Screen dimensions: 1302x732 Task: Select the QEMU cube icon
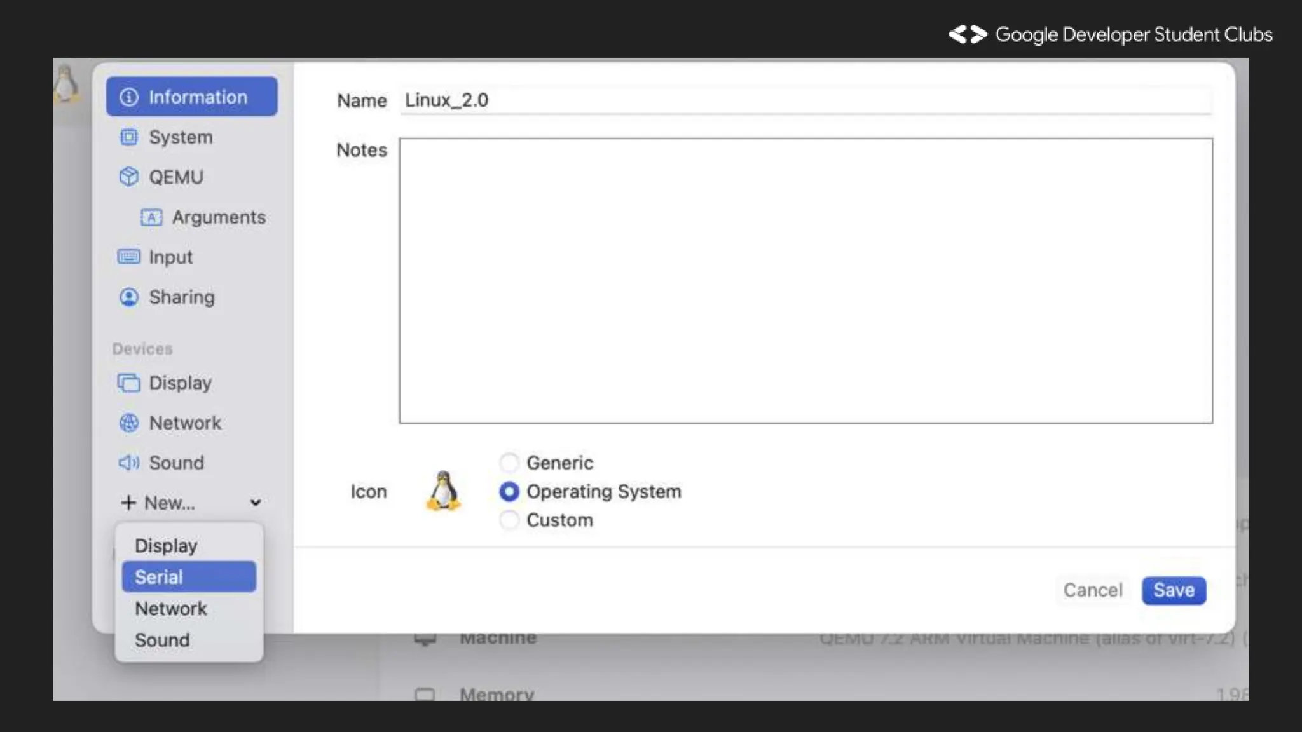[x=129, y=177]
